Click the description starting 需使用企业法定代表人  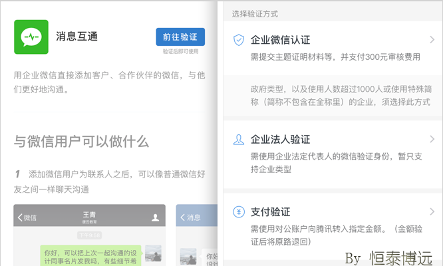(336, 163)
